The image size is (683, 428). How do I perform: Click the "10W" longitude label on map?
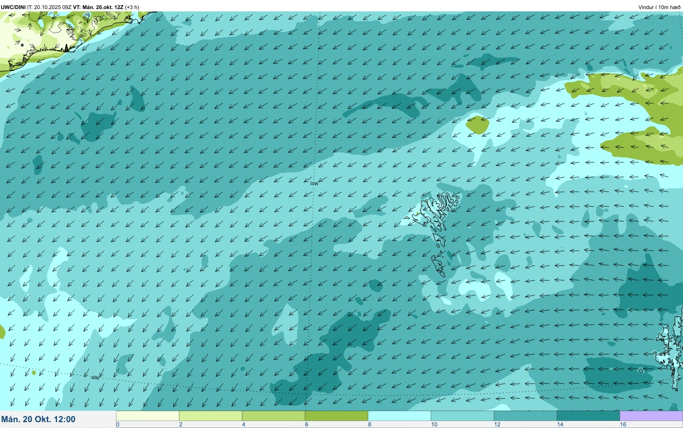point(314,184)
